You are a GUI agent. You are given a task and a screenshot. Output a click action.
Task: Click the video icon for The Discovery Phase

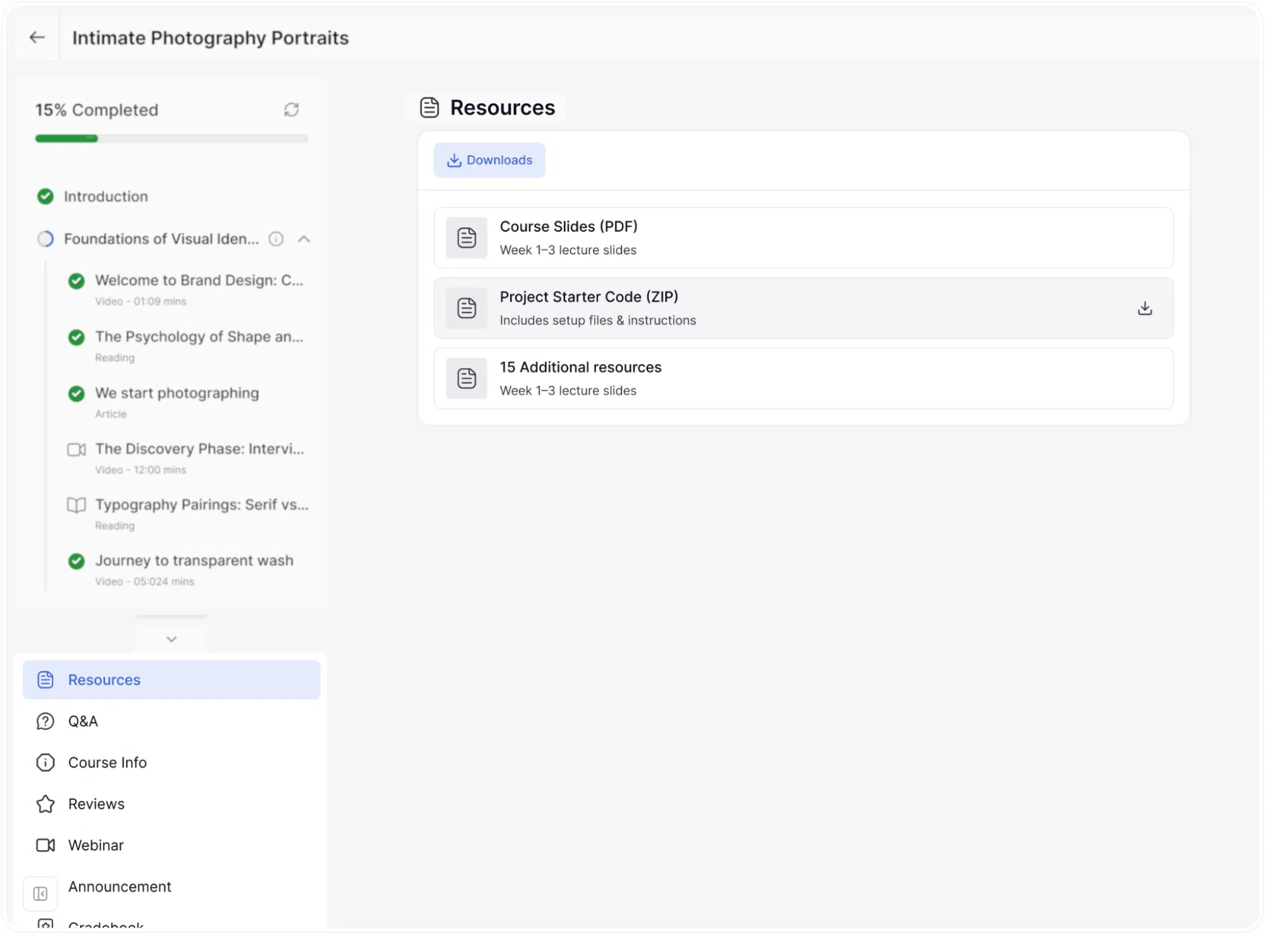(x=77, y=449)
